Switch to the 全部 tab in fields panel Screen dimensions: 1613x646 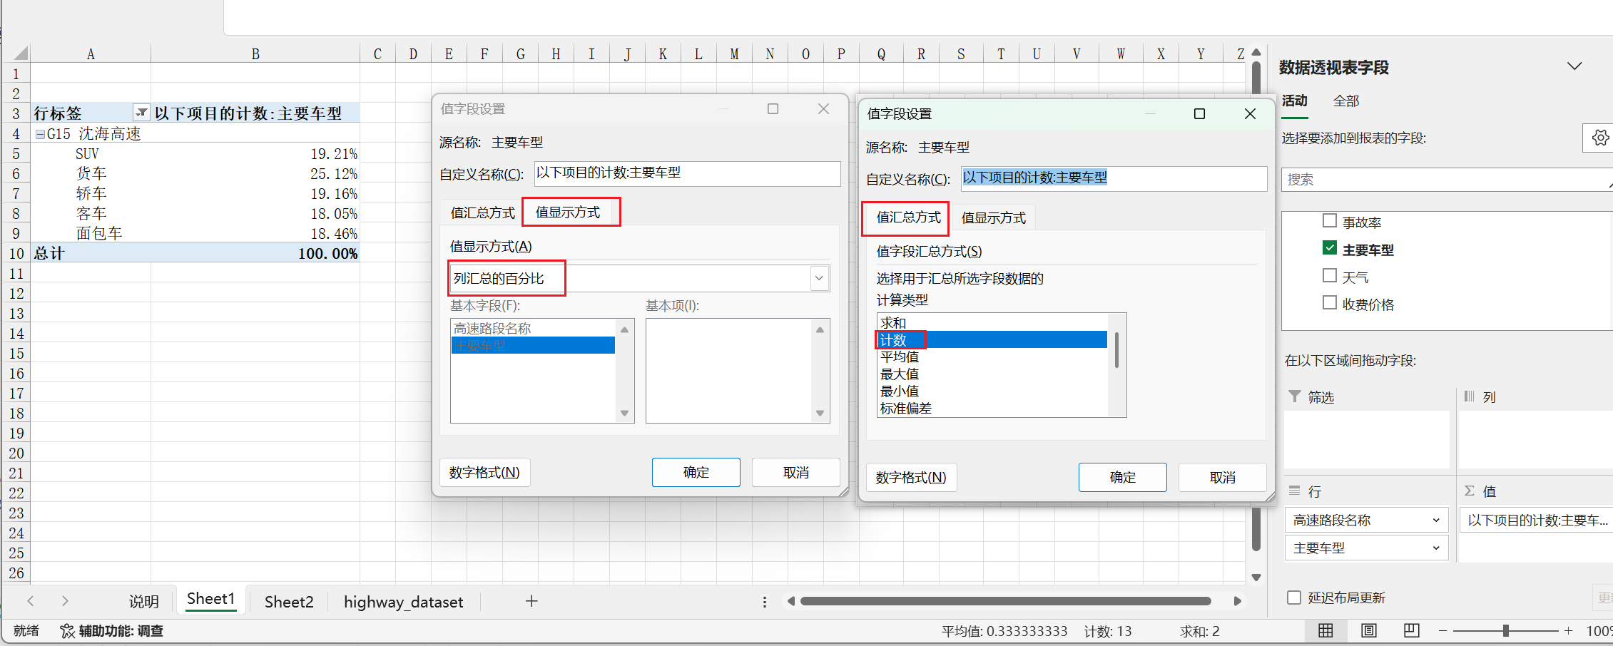1347,101
